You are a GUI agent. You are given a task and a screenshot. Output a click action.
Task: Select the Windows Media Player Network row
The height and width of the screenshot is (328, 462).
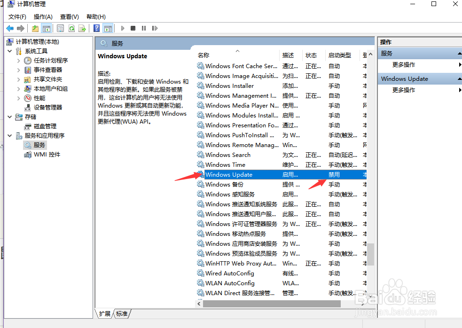(282, 106)
